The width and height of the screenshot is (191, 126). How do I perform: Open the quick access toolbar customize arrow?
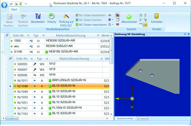tap(26, 4)
